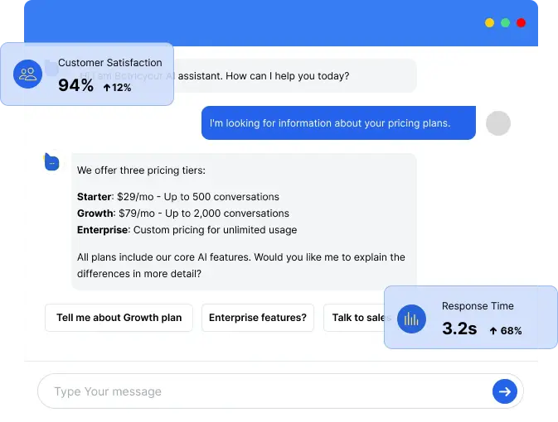The image size is (558, 422).
Task: Click the Enterprise custom pricing line
Action: point(187,230)
